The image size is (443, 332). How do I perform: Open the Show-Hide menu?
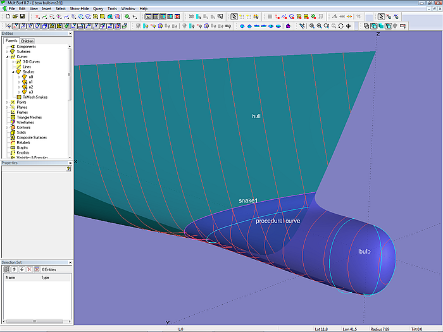click(79, 8)
